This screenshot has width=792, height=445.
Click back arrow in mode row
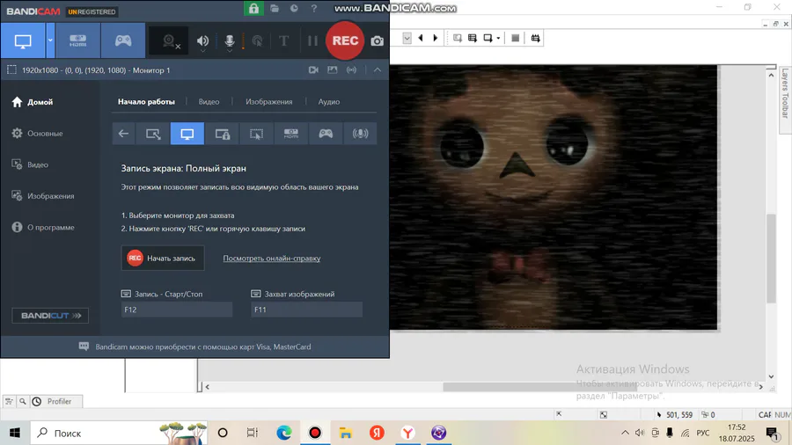pyautogui.click(x=123, y=134)
